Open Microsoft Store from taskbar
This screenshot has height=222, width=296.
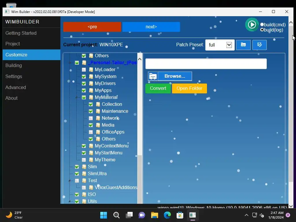coord(180,215)
